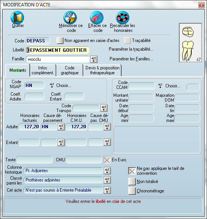
Task: Expand the Classé parmi les dropdown
Action: click(x=107, y=180)
